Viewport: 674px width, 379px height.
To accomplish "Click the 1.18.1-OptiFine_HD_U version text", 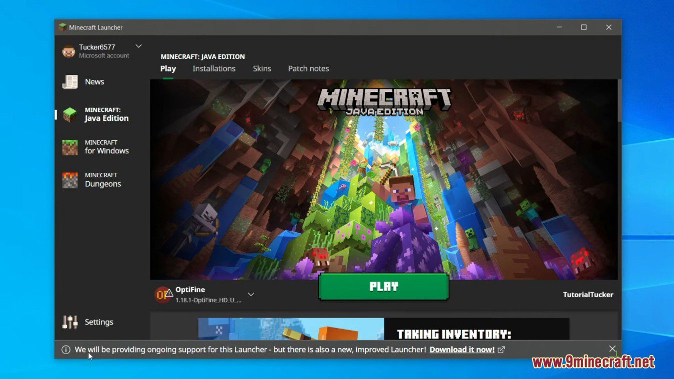I will (x=208, y=300).
